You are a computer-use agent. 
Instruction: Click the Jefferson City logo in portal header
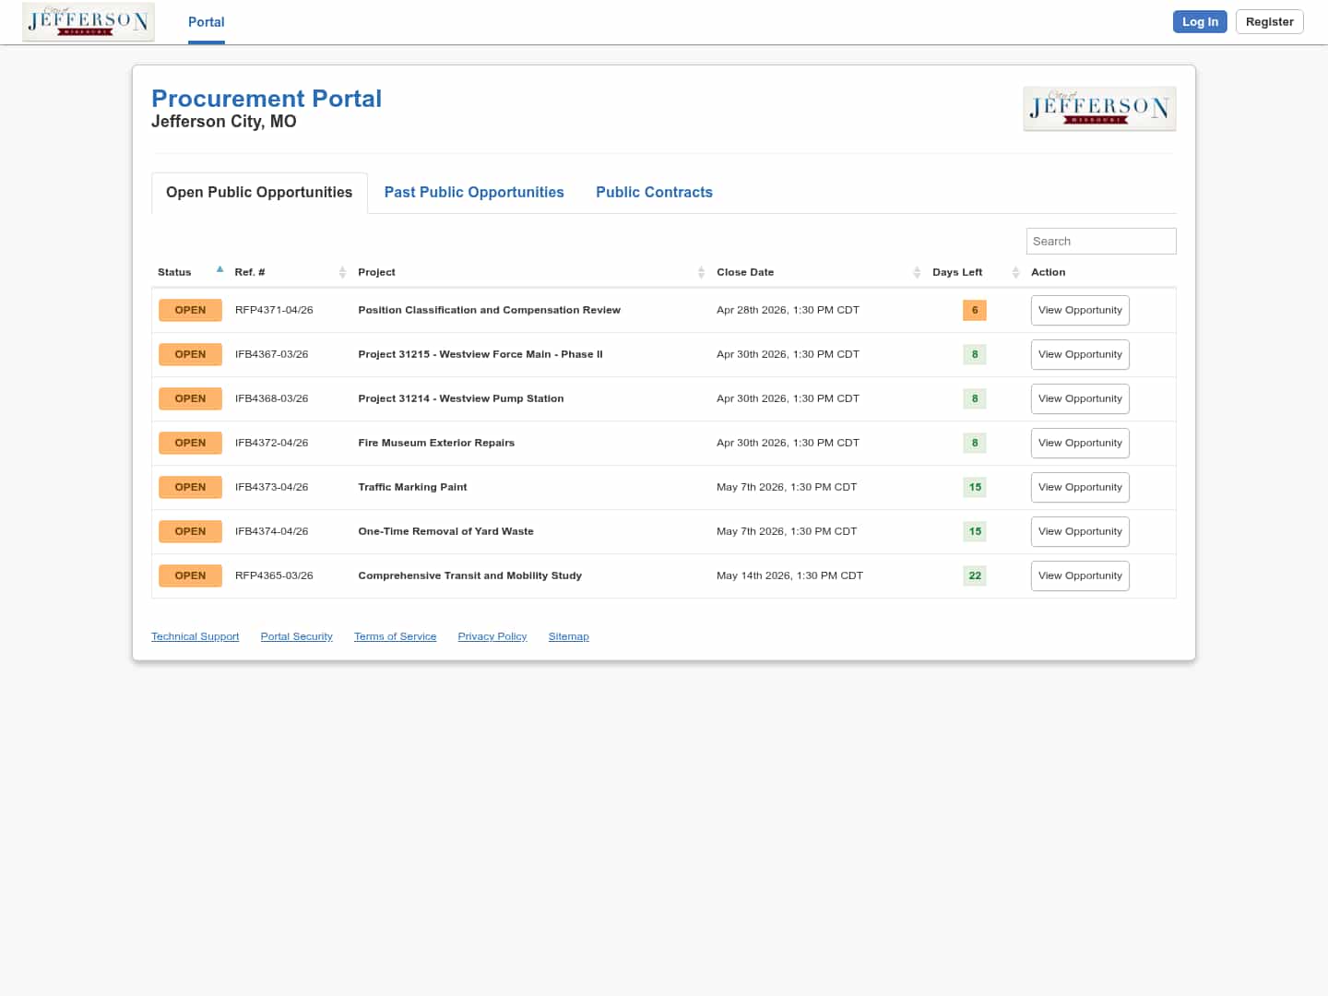coord(1098,109)
